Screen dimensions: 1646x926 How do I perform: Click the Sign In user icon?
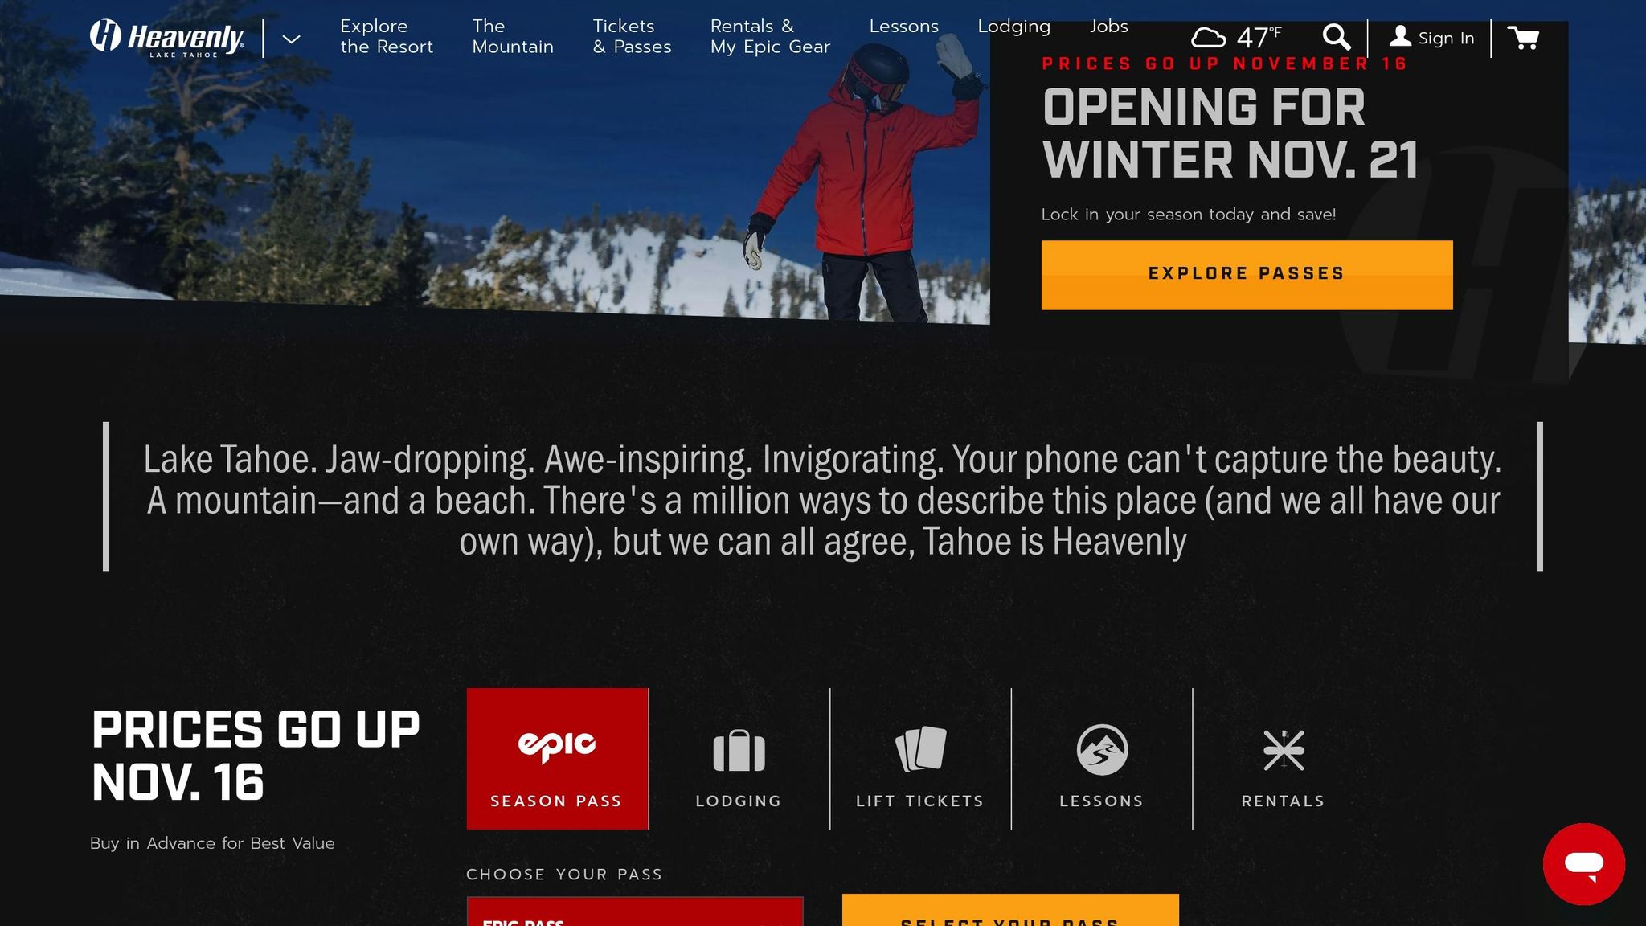pyautogui.click(x=1400, y=37)
